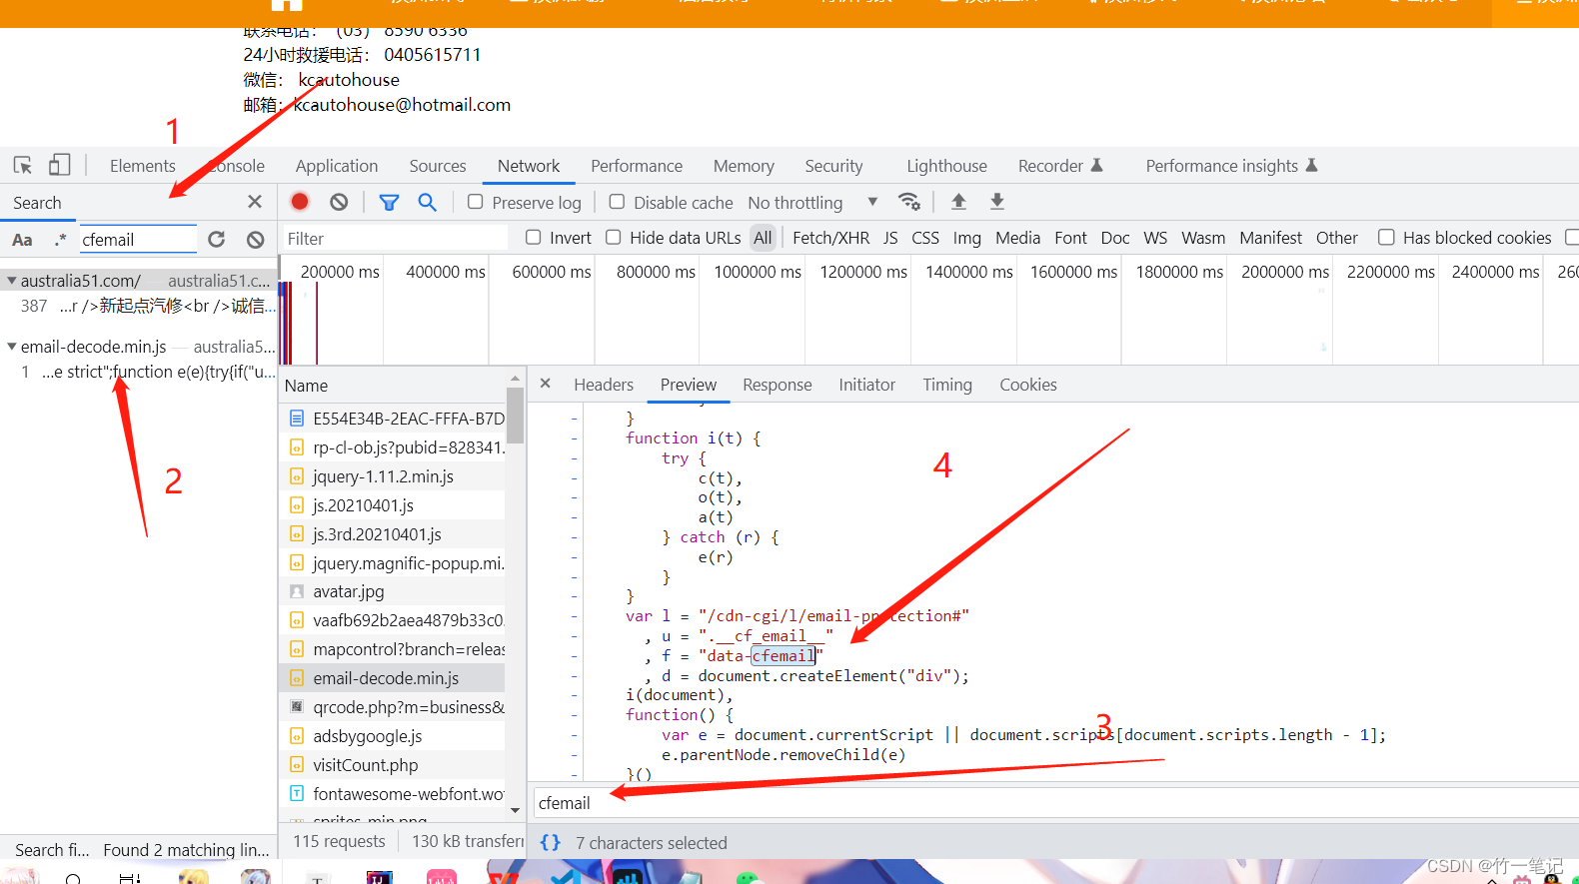The height and width of the screenshot is (884, 1579).
Task: Toggle the network filter funnel icon
Action: (x=389, y=202)
